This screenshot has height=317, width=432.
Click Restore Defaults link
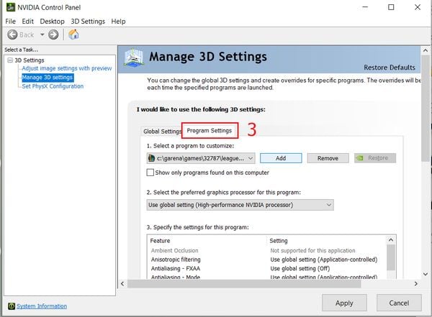tap(390, 68)
